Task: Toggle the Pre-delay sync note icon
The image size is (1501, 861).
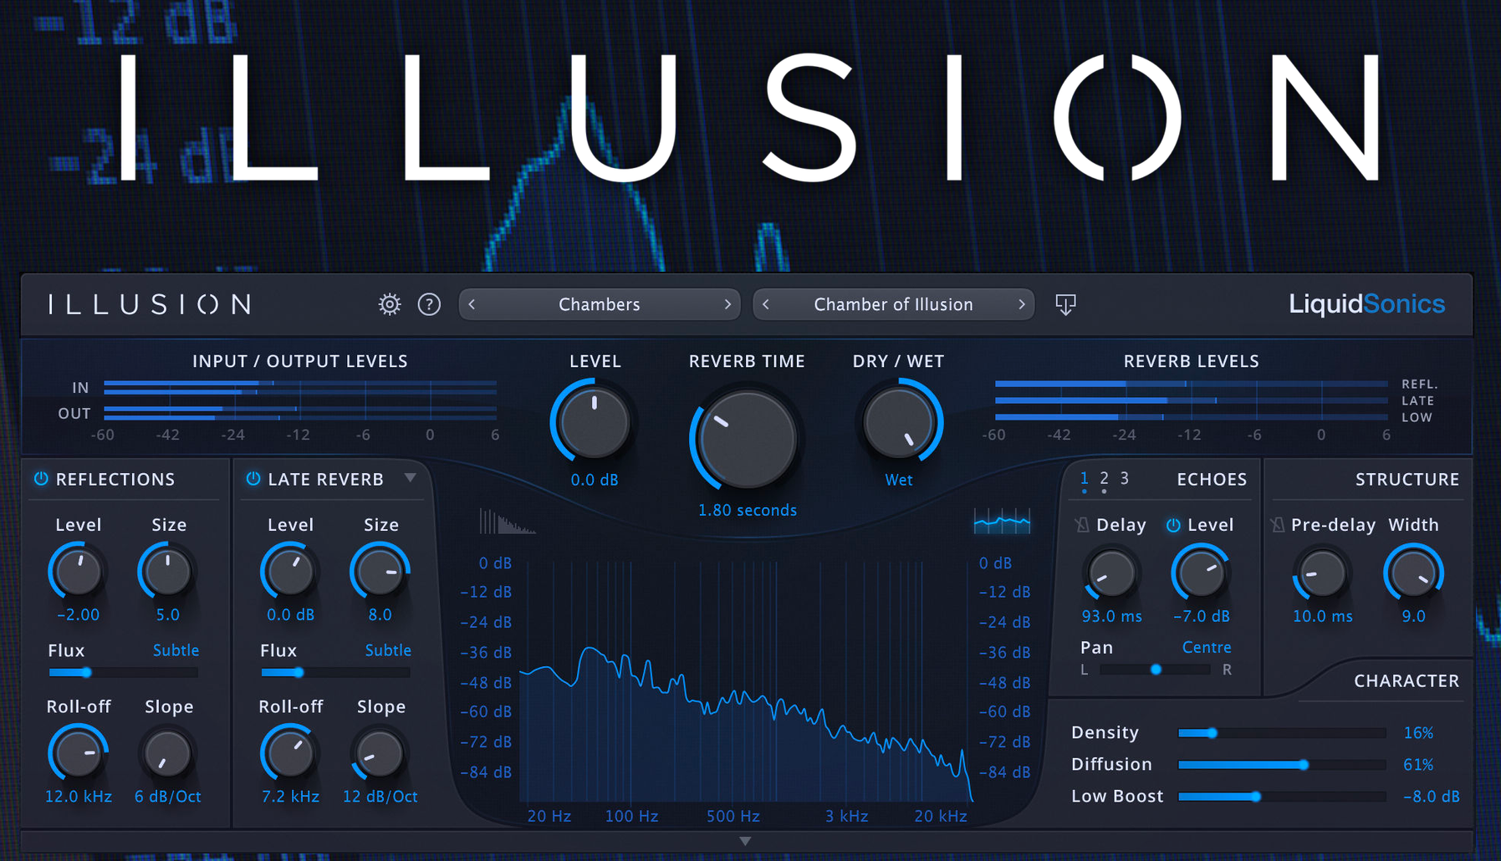Action: pos(1277,525)
